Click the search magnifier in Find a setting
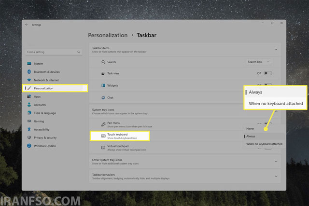 click(79, 52)
